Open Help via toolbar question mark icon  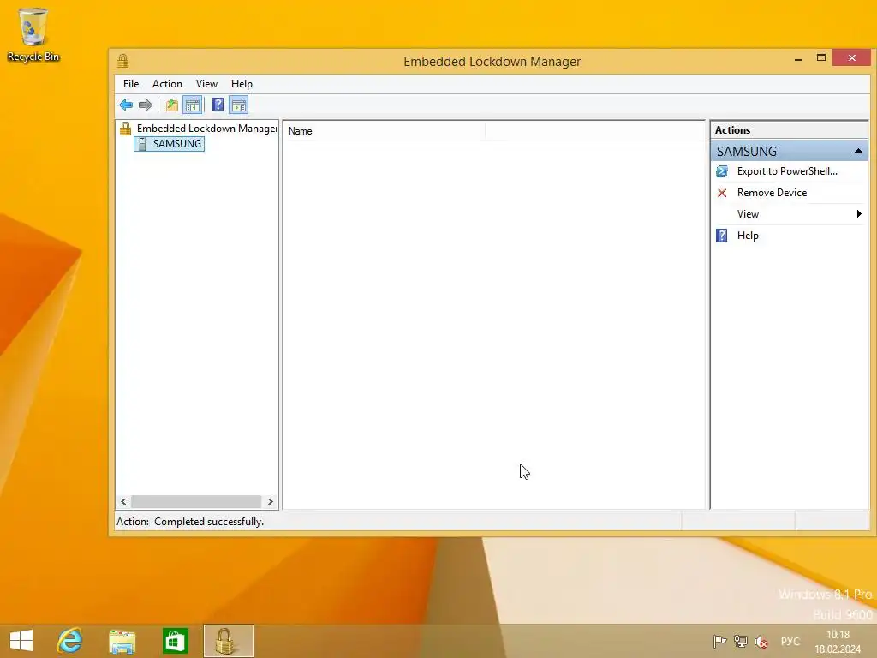(x=218, y=105)
